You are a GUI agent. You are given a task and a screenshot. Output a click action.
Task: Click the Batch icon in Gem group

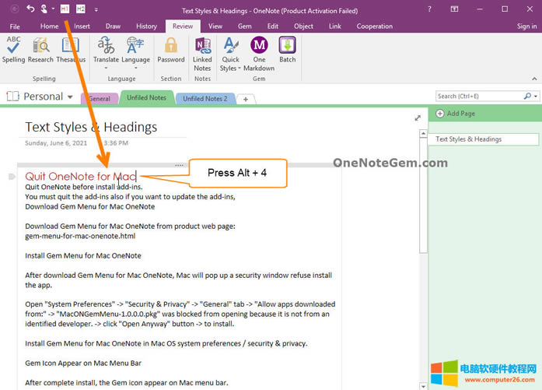(288, 50)
